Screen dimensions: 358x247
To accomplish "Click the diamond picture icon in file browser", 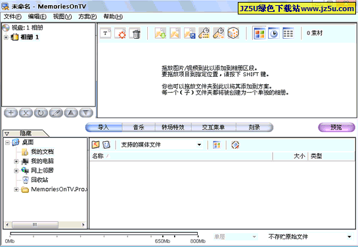I will click(x=235, y=145).
